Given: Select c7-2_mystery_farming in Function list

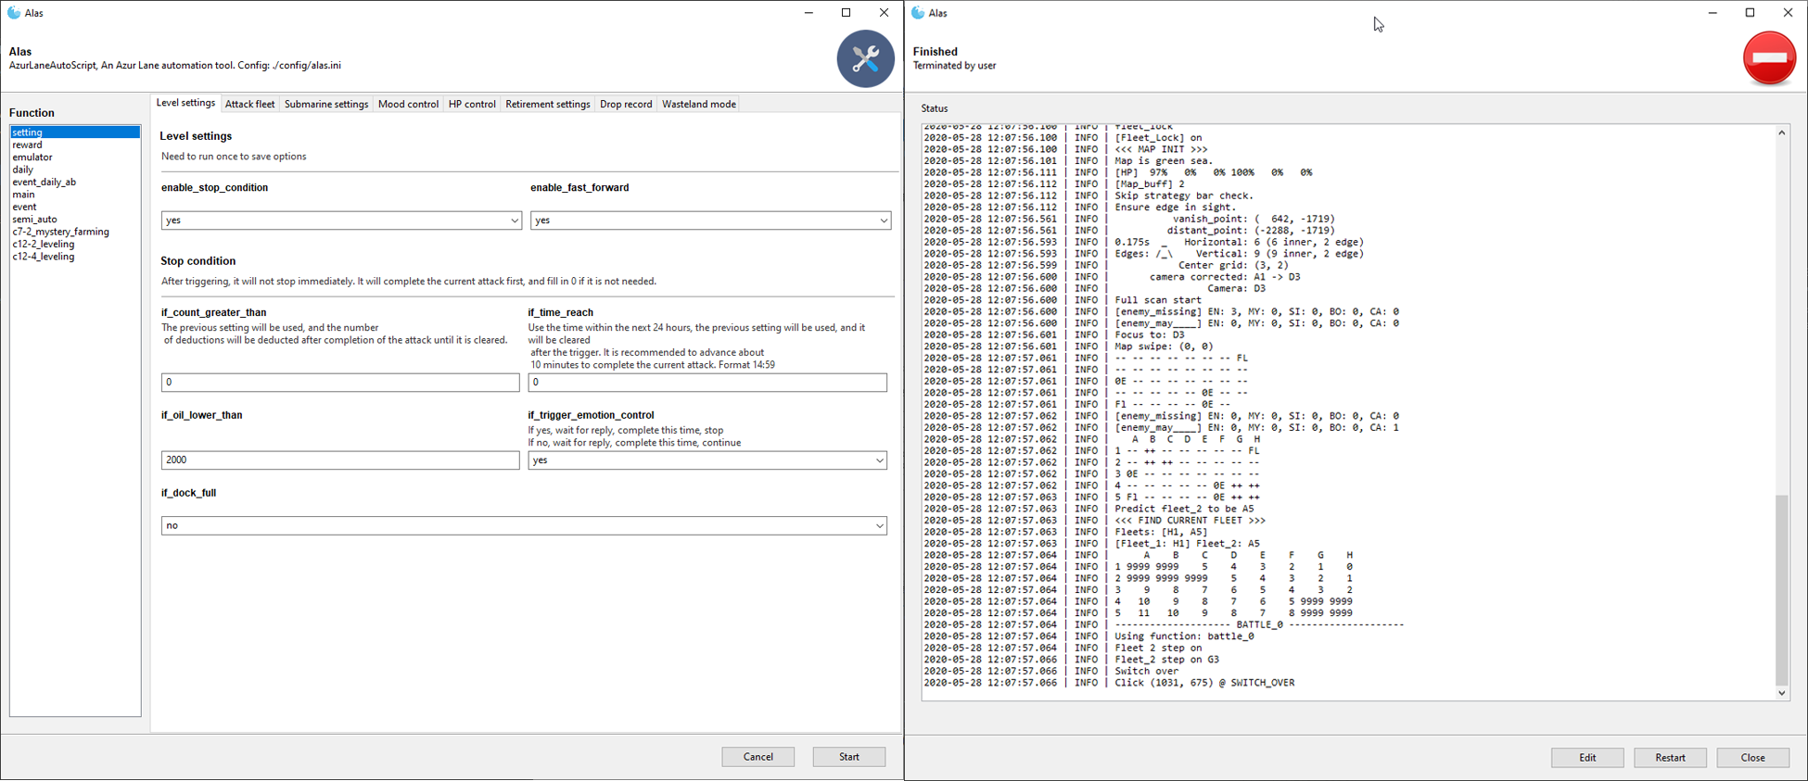Looking at the screenshot, I should pyautogui.click(x=60, y=232).
